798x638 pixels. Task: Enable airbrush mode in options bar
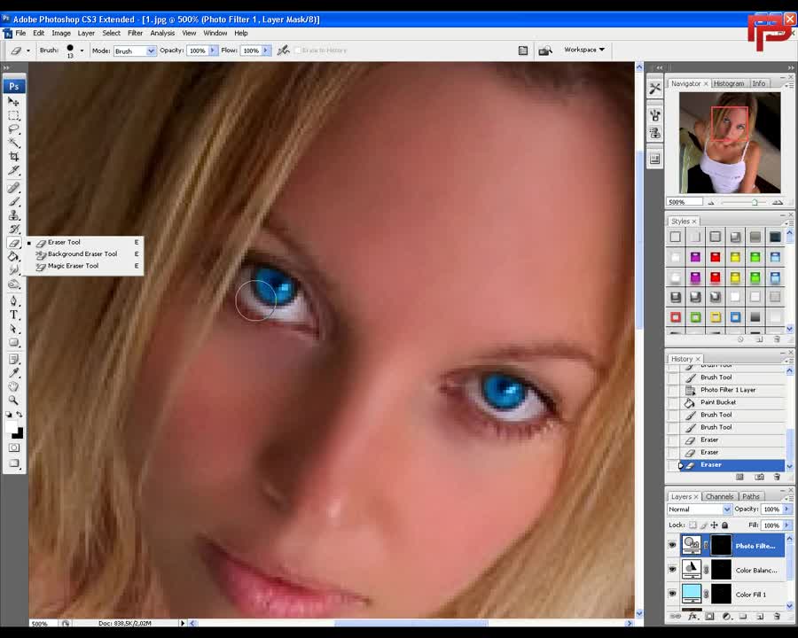click(284, 50)
